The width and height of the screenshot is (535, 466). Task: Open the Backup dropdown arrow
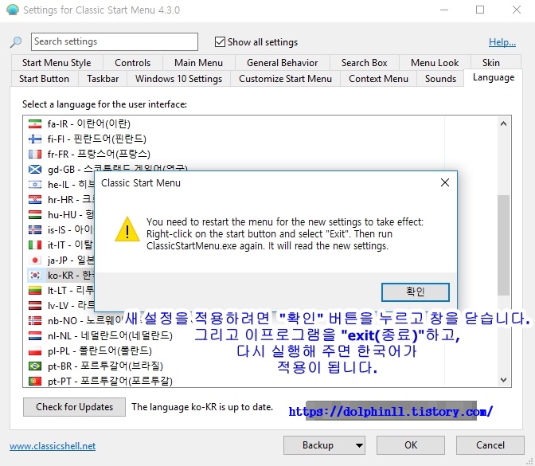coord(358,445)
